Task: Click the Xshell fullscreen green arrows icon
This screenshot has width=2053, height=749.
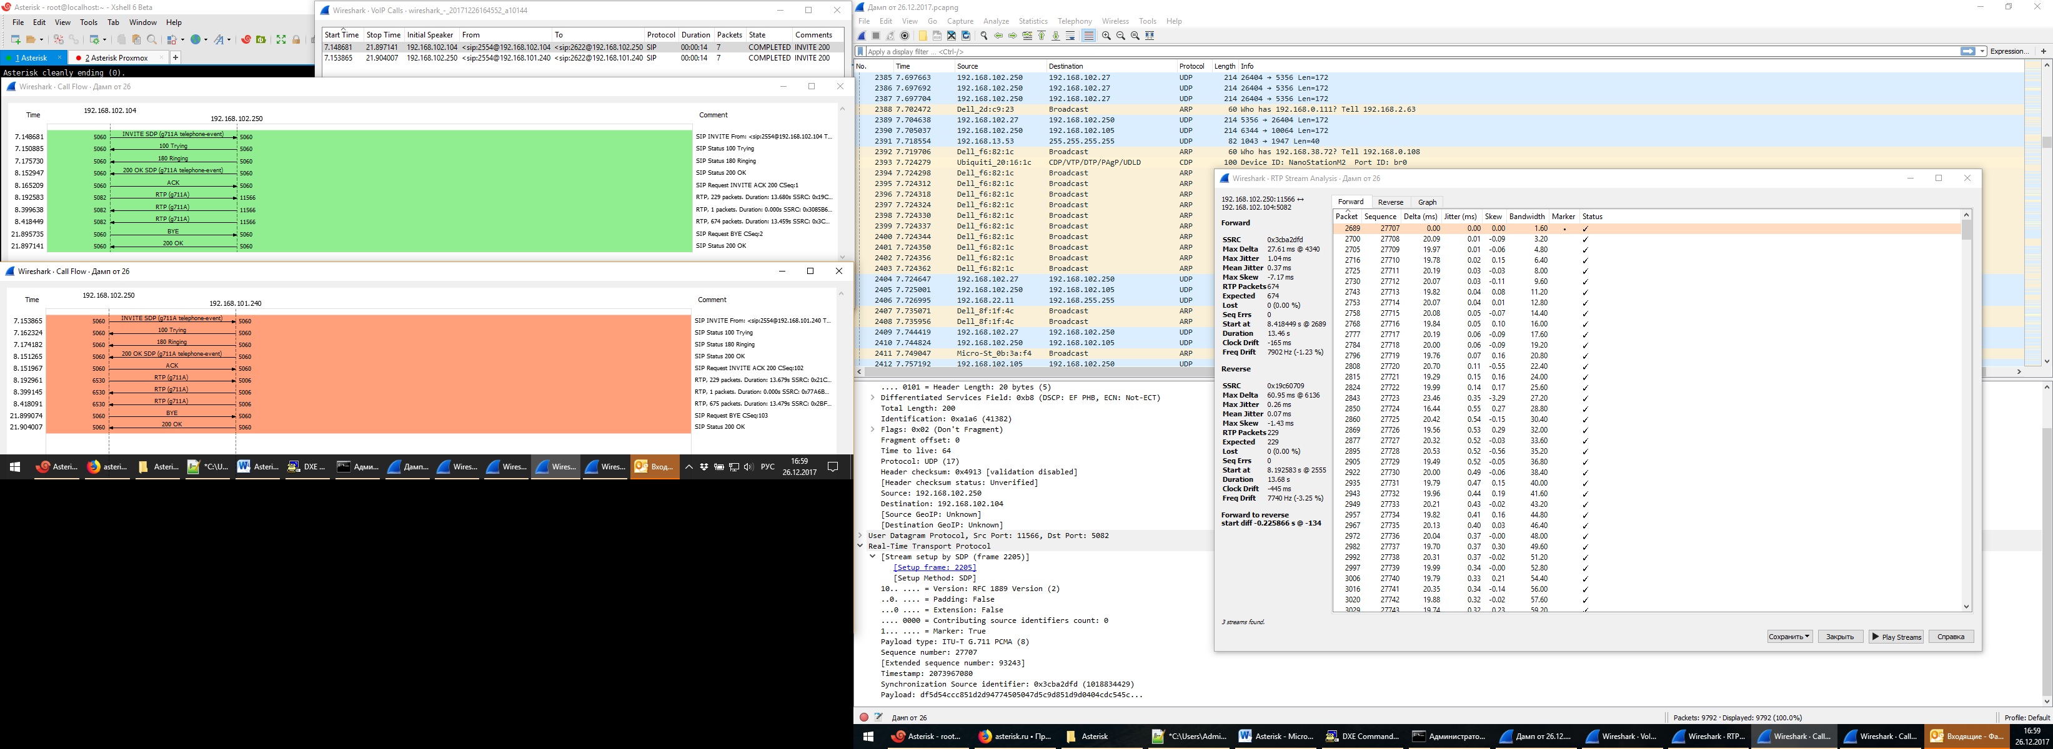Action: pyautogui.click(x=281, y=39)
